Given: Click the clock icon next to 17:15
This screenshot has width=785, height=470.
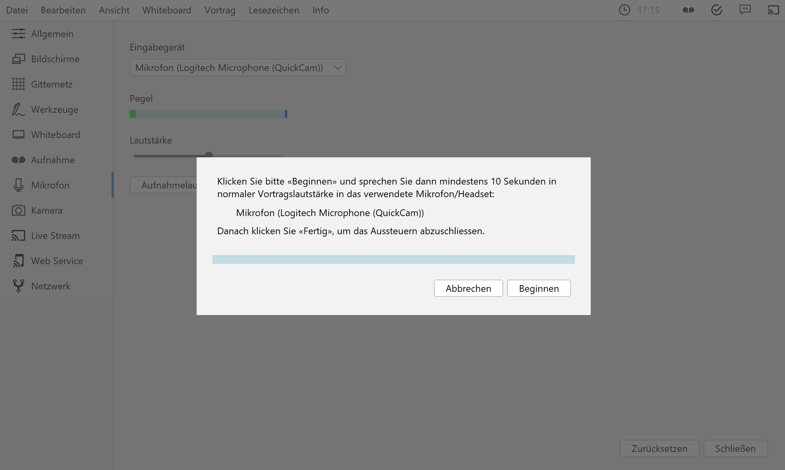Looking at the screenshot, I should tap(624, 10).
